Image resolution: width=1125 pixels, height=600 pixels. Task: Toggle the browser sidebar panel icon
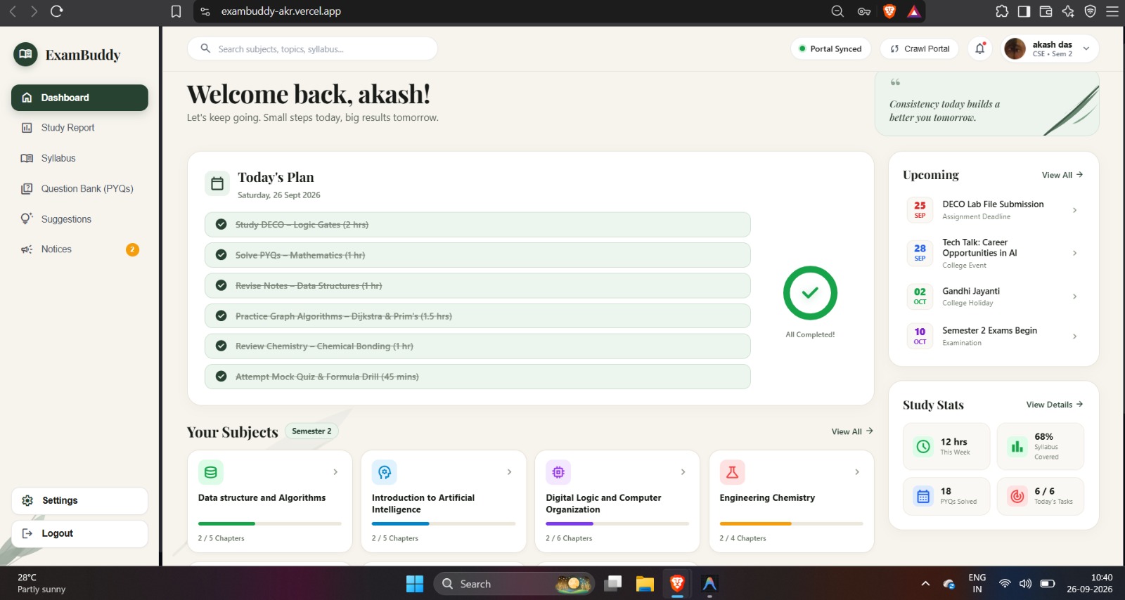[1024, 11]
